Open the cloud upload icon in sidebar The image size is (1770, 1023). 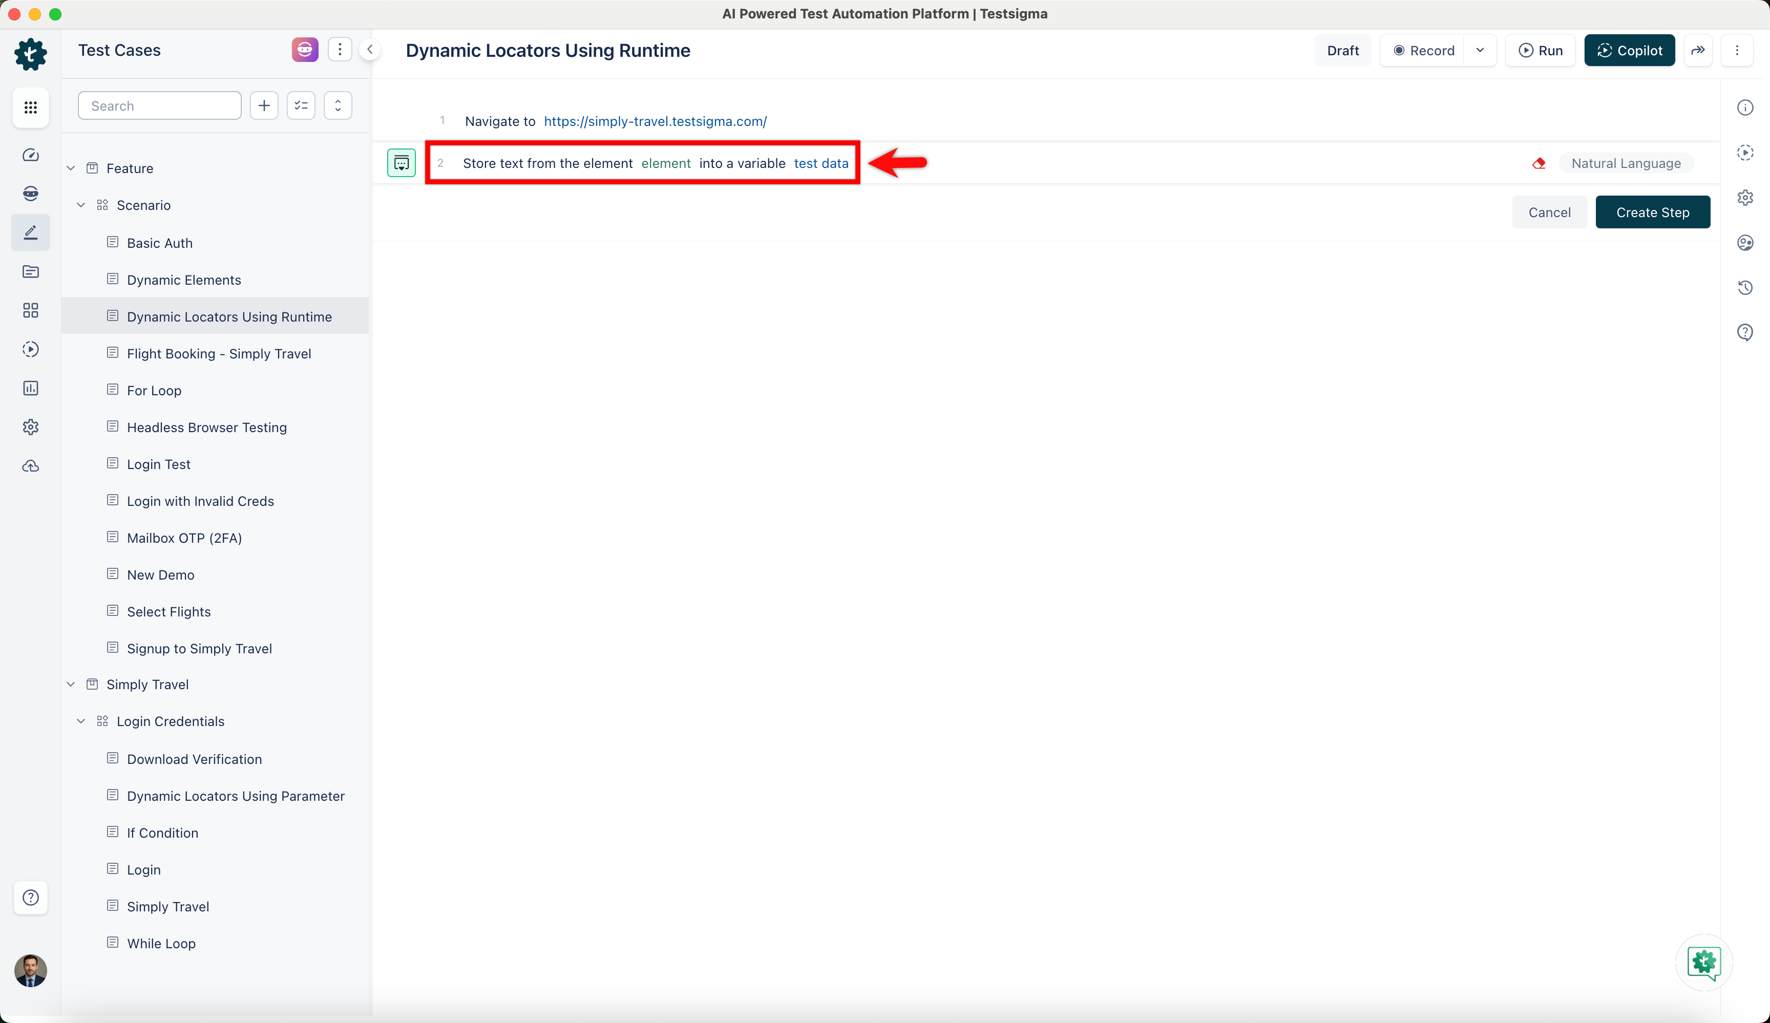(30, 466)
